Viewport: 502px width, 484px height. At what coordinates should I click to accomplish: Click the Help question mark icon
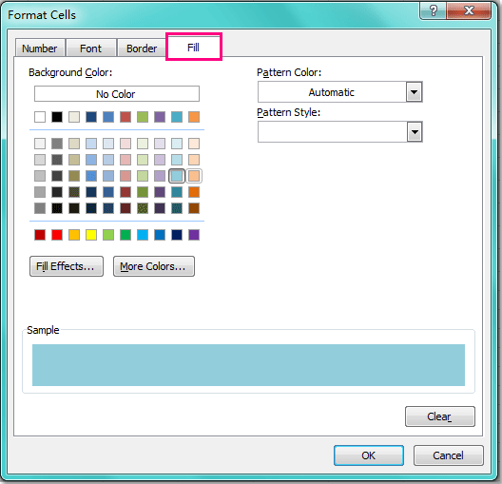pyautogui.click(x=433, y=10)
